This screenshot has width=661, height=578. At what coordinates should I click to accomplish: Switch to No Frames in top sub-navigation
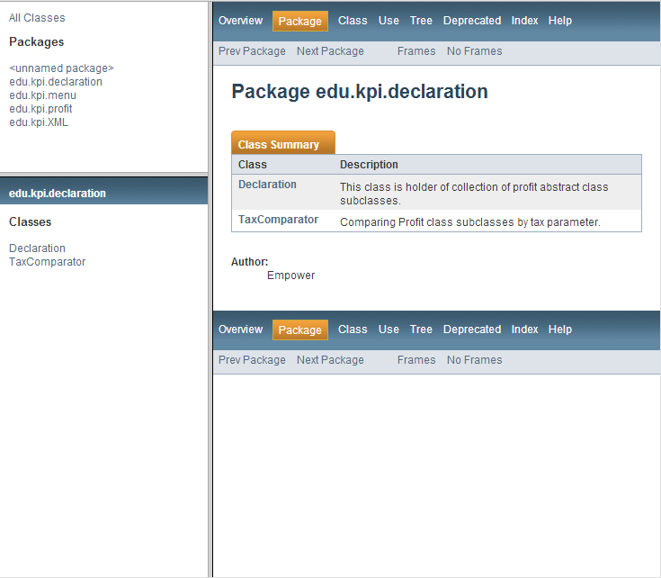(475, 51)
